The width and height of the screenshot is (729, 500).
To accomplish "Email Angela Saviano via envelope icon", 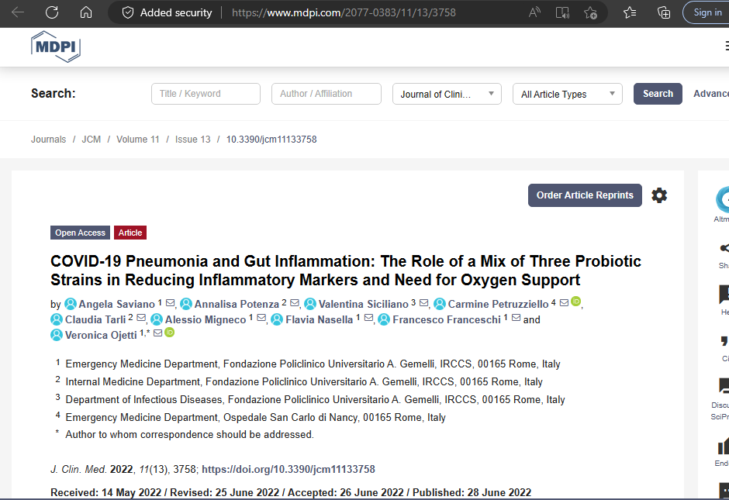I will (x=170, y=303).
